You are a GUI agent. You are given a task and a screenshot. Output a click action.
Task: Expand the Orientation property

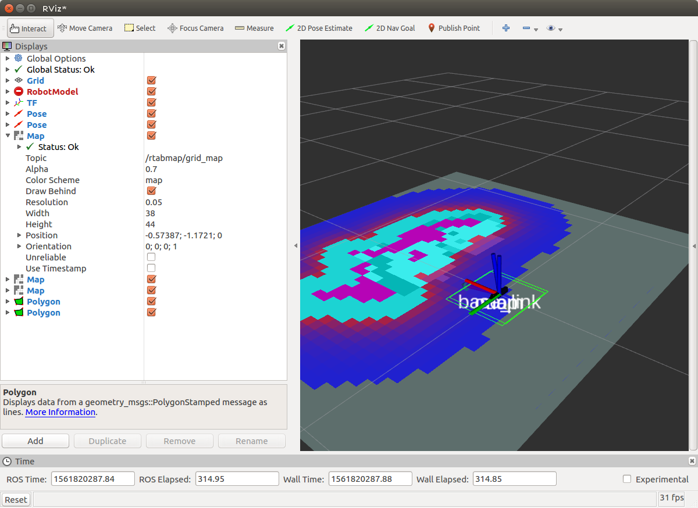pyautogui.click(x=19, y=246)
